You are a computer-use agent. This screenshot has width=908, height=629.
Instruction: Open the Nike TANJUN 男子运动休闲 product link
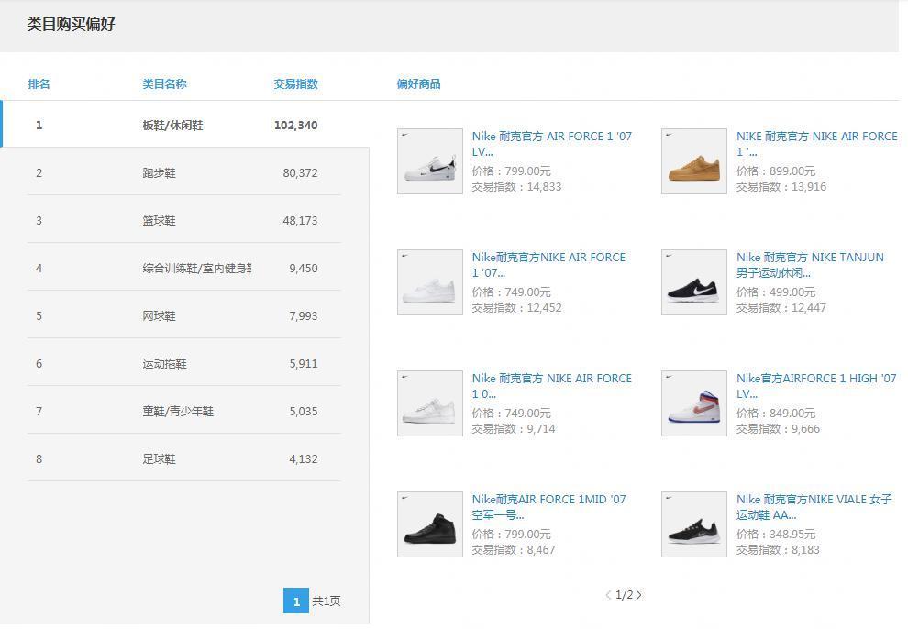(810, 265)
